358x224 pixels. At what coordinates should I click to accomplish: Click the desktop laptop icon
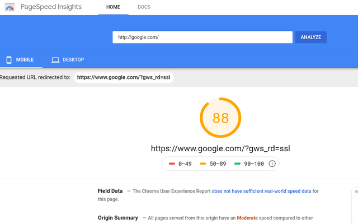tap(55, 60)
